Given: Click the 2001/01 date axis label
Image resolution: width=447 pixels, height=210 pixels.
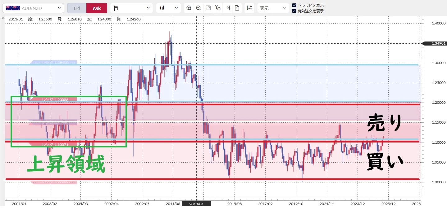Looking at the screenshot, I should point(19,204).
